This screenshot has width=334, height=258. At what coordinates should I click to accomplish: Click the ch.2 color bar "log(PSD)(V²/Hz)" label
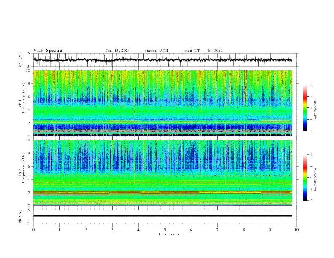coord(316,179)
